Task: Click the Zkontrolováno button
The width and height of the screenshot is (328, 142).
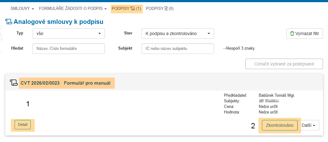Action: [x=280, y=125]
